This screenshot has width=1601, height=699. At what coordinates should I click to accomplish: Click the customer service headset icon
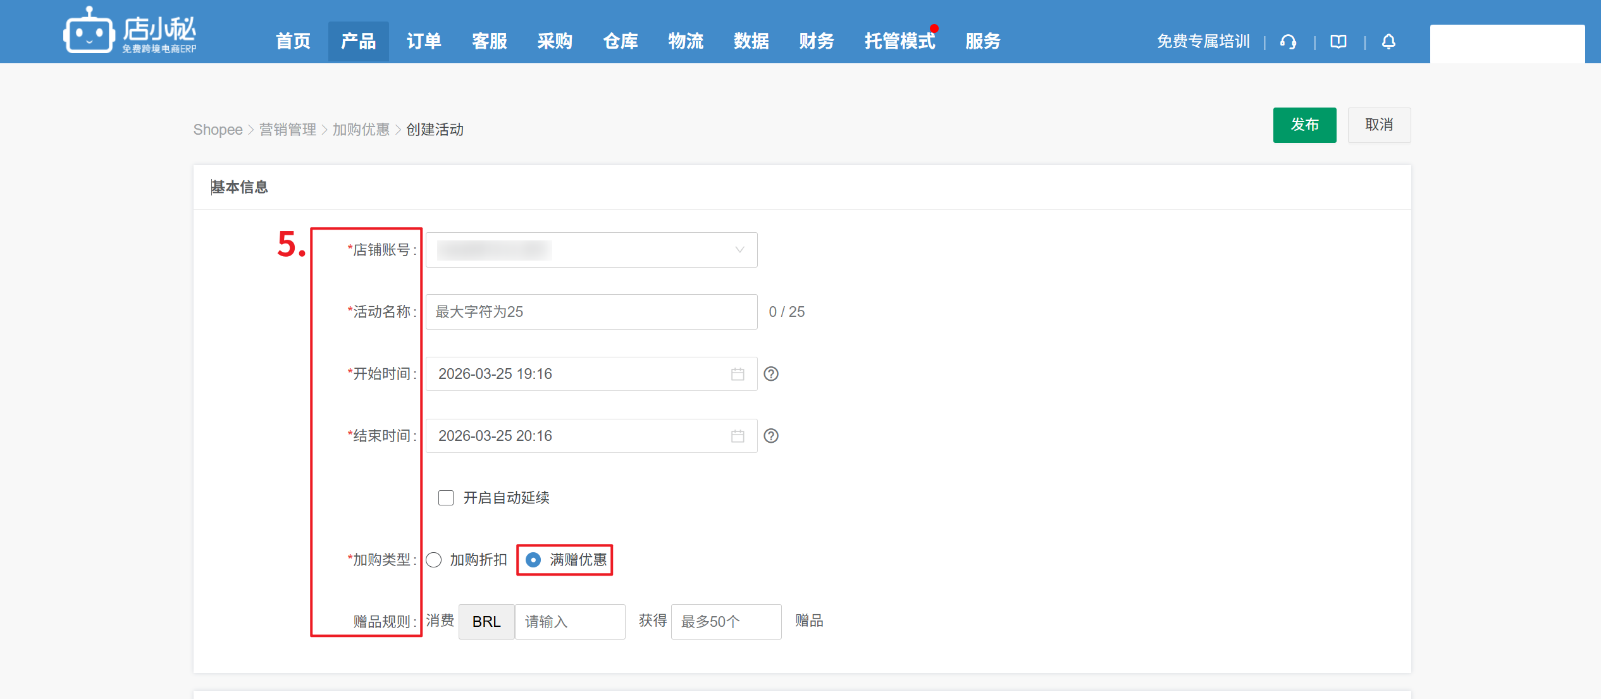click(1288, 42)
